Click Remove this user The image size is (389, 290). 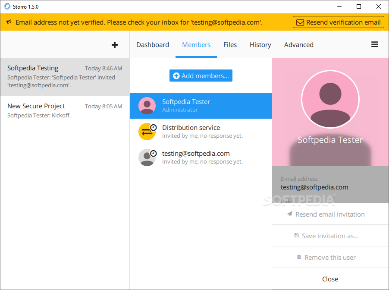(x=330, y=257)
